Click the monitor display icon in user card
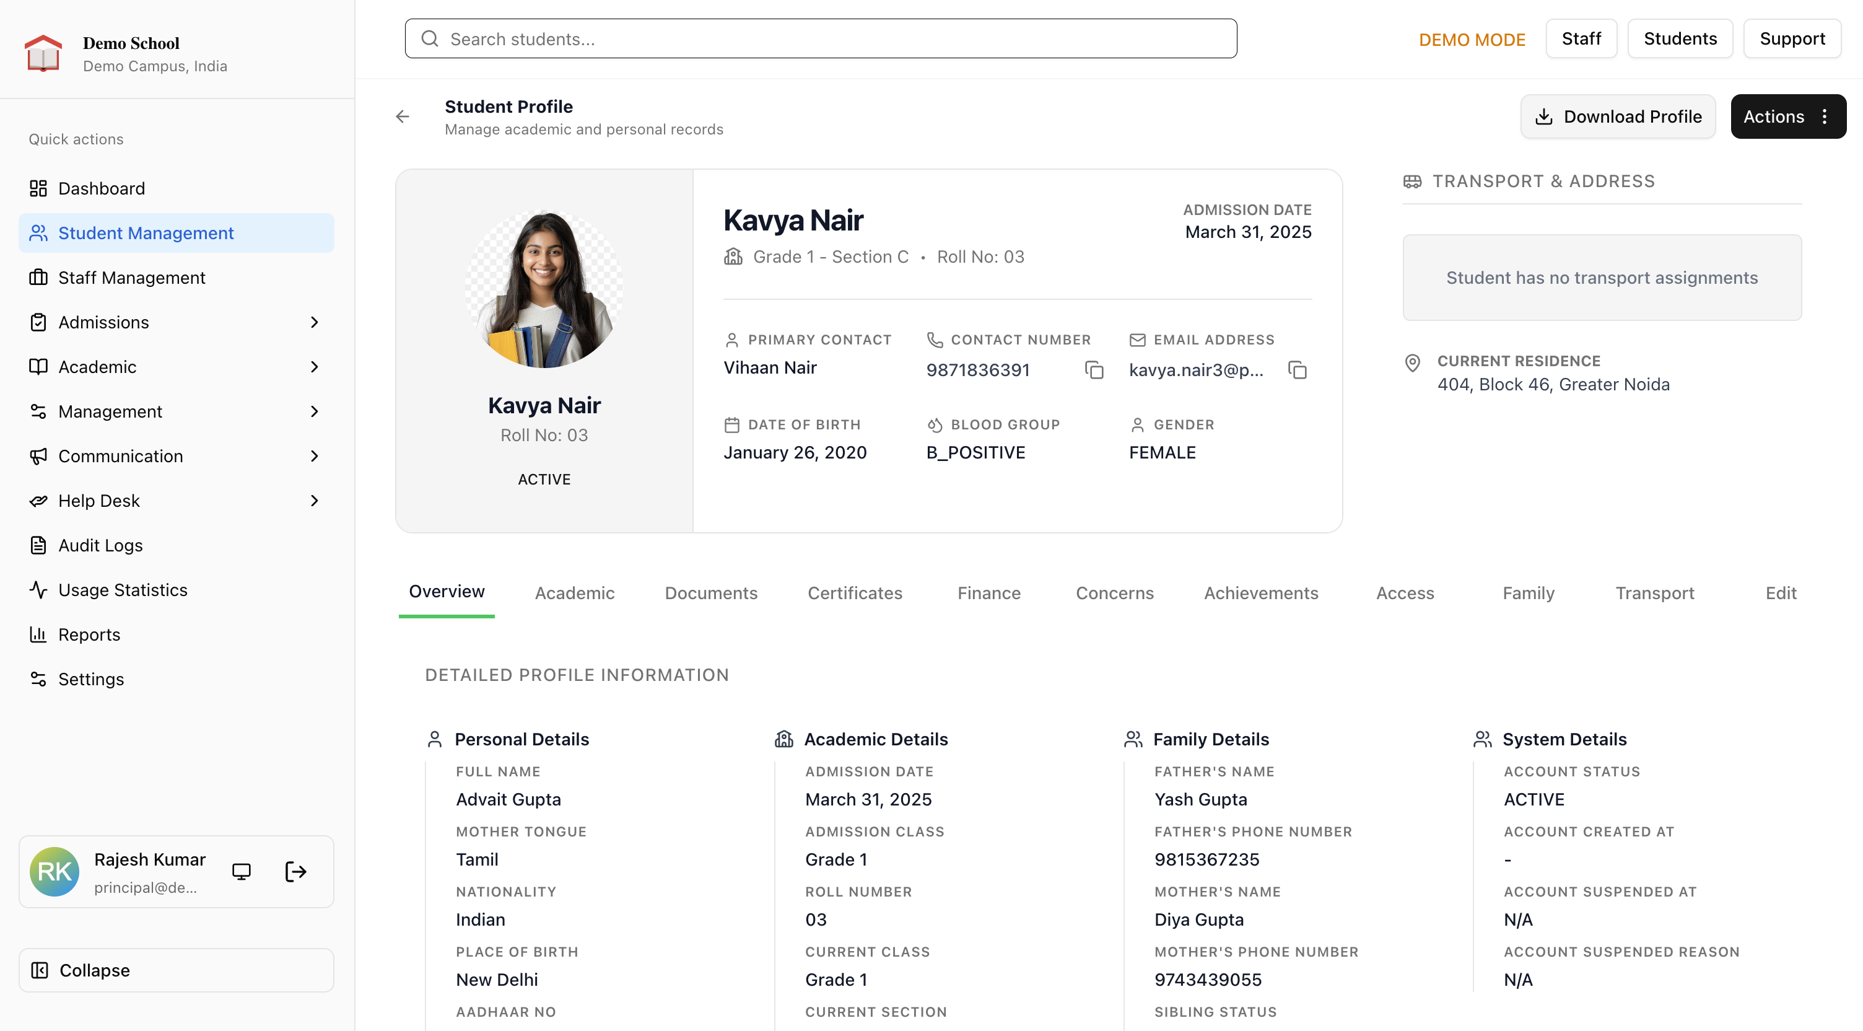Screen dimensions: 1863x1031 (242, 871)
